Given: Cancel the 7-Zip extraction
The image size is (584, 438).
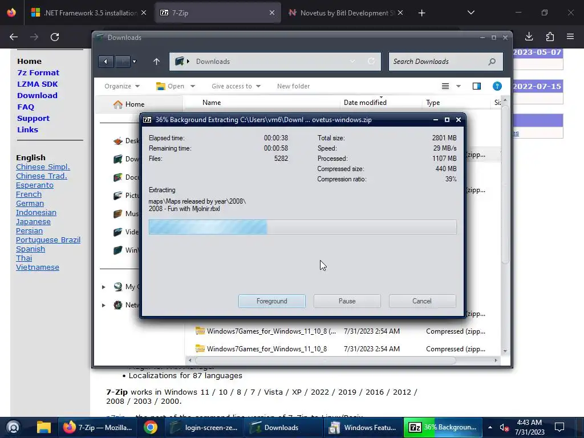Looking at the screenshot, I should (x=422, y=301).
